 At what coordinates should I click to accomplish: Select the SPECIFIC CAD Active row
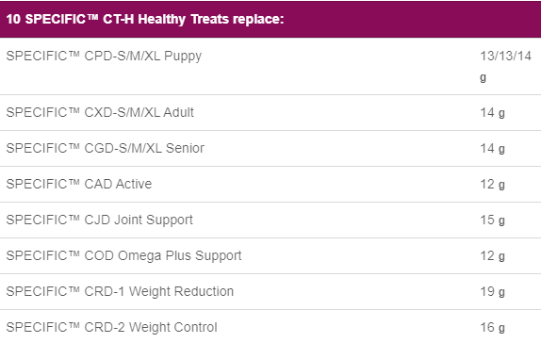pos(270,185)
